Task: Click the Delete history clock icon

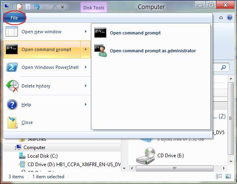Action: coord(12,86)
